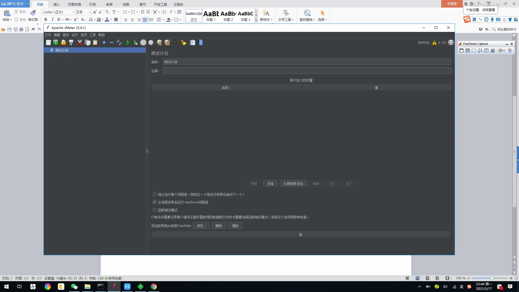The height and width of the screenshot is (292, 519).
Task: Open the 运行 menu in JMeter
Action: pos(74,35)
